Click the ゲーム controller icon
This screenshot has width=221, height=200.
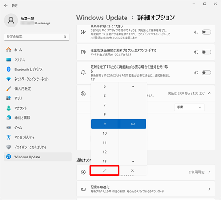pos(8,127)
